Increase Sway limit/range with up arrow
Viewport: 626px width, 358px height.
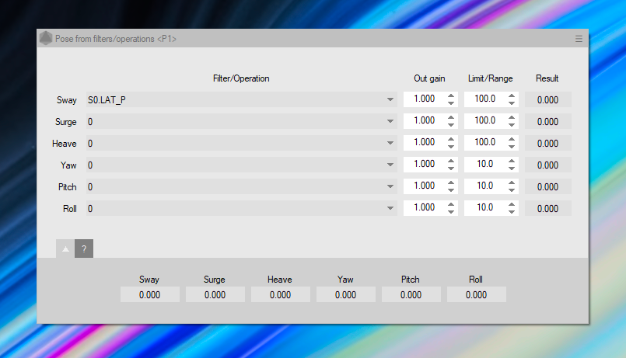(x=512, y=96)
